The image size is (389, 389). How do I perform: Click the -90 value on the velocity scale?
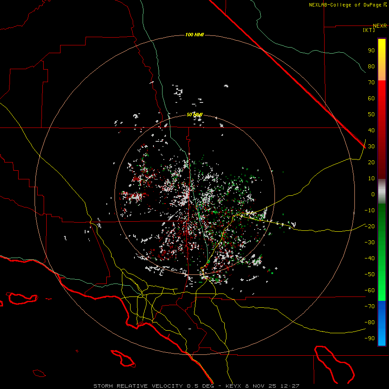[x=370, y=338]
